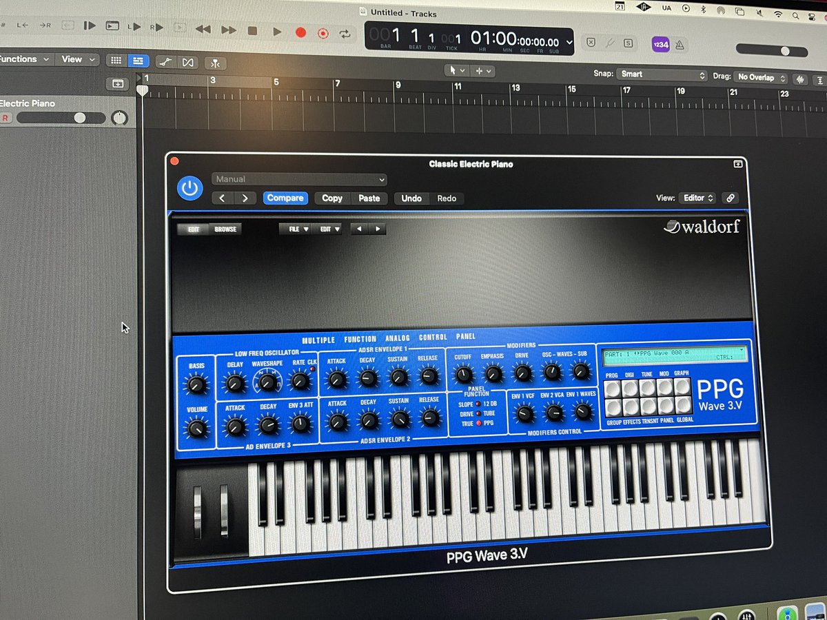This screenshot has height=620, width=827.
Task: Click the global tracks import icon
Action: [117, 83]
